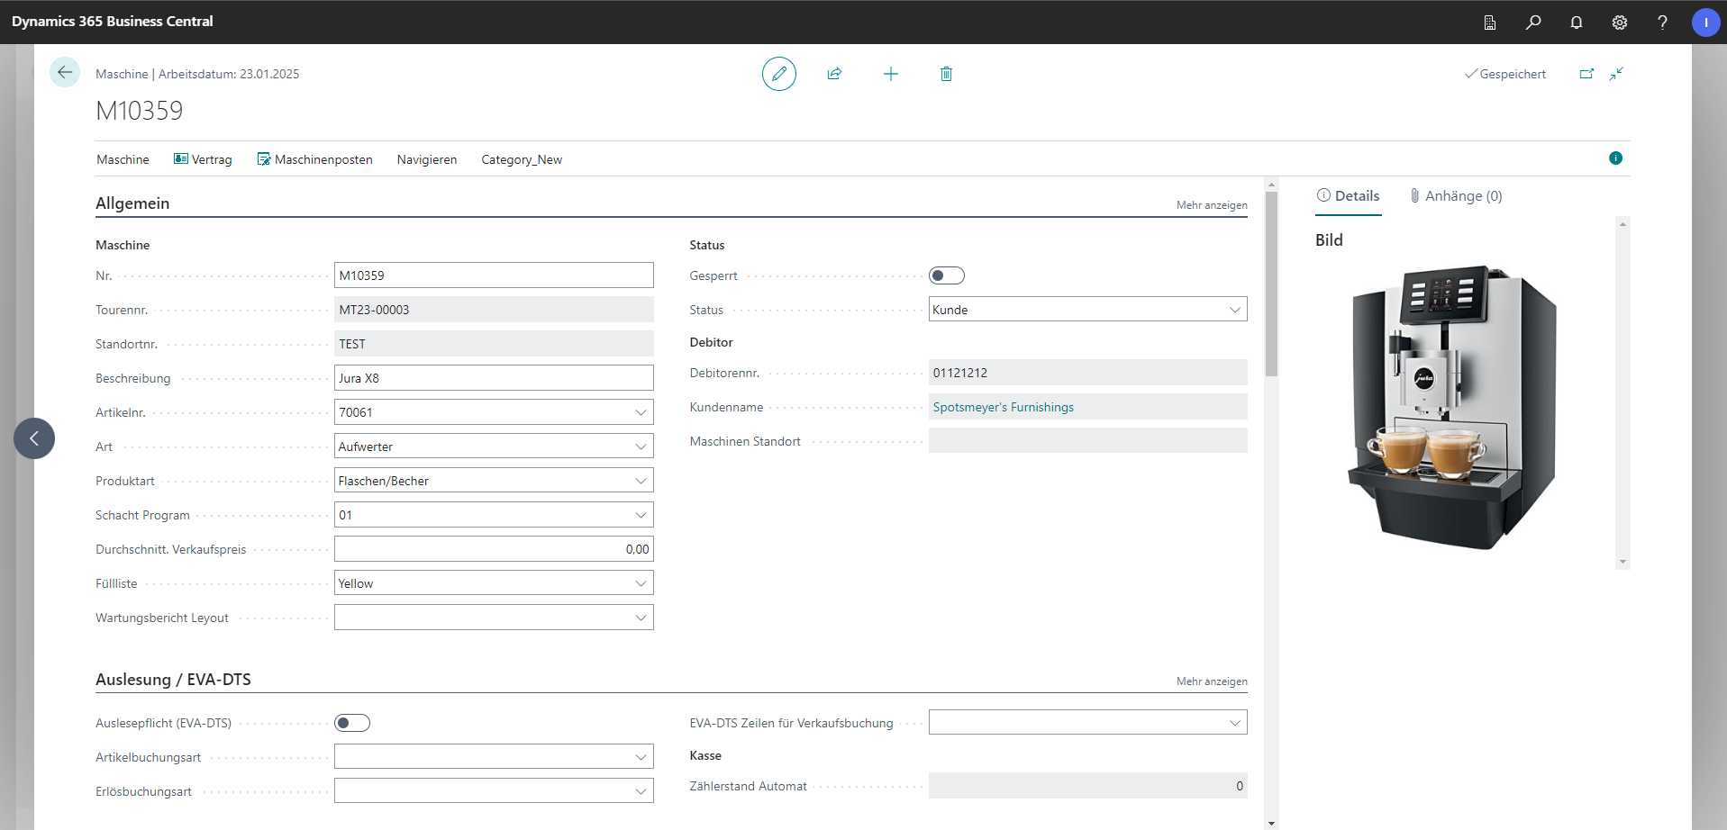Open the settings gear icon

pyautogui.click(x=1619, y=23)
